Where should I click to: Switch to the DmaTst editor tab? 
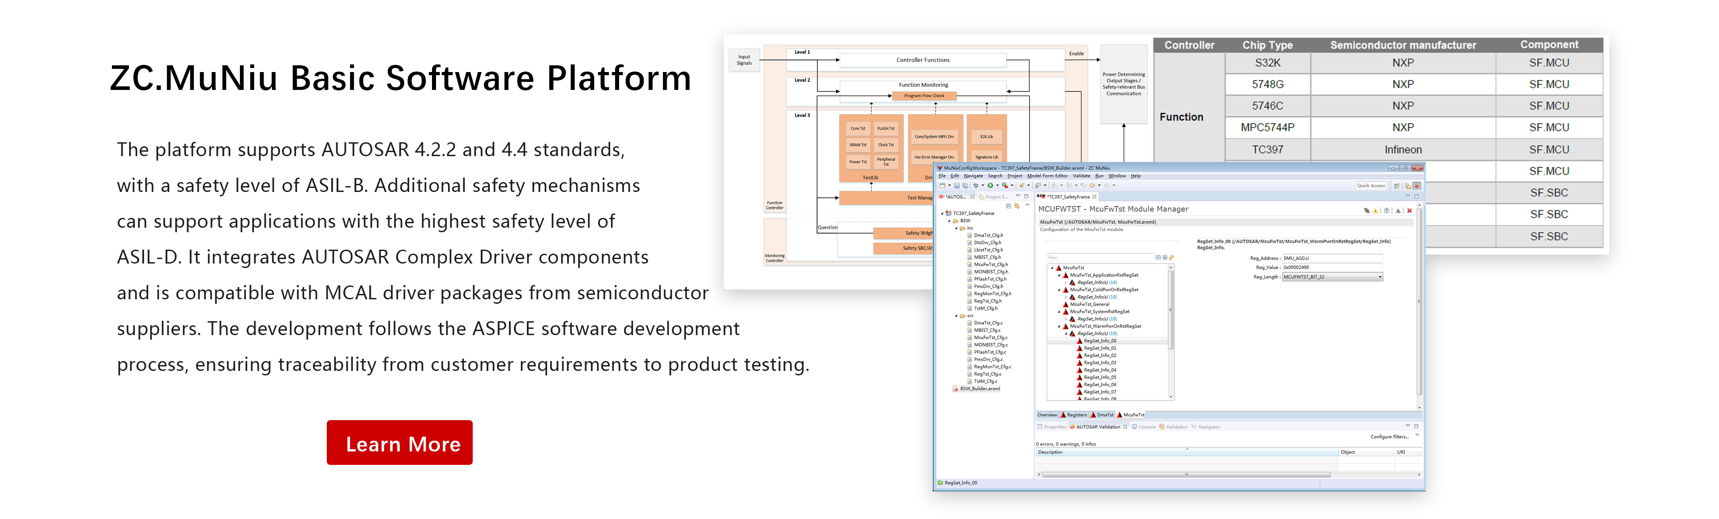[x=1102, y=415]
